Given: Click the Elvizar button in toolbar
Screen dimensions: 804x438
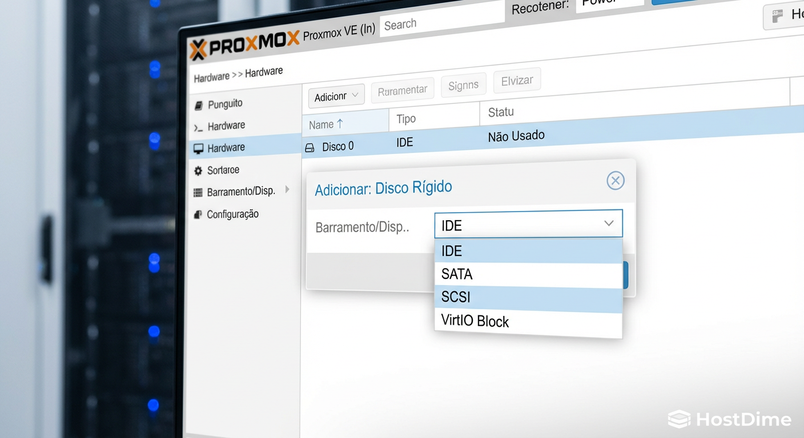Looking at the screenshot, I should coord(517,80).
